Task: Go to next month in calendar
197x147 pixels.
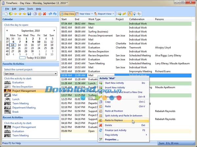Action: click(54, 30)
